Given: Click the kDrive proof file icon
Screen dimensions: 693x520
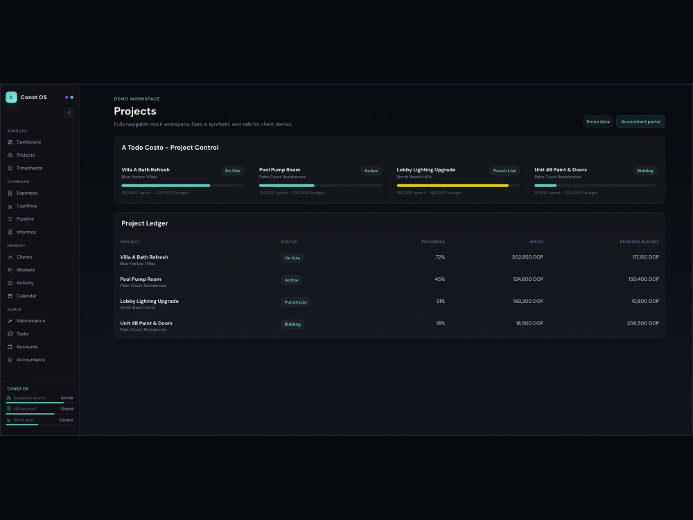Looking at the screenshot, I should [x=9, y=409].
